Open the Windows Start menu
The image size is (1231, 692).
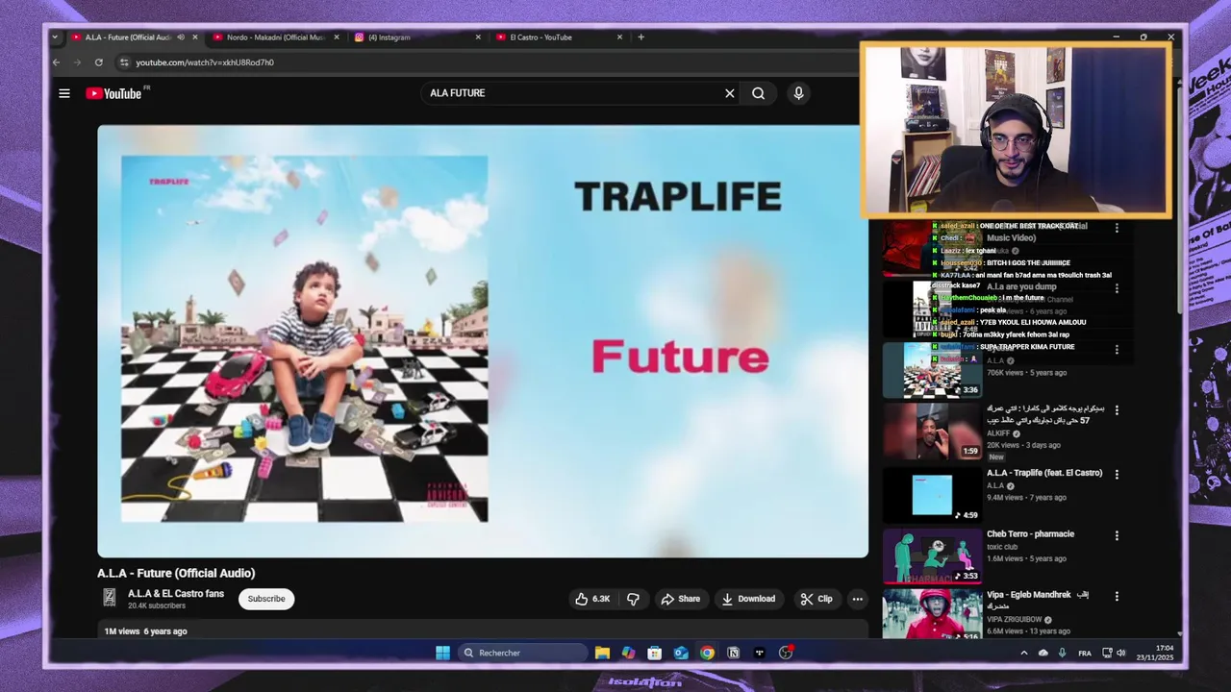click(x=442, y=653)
